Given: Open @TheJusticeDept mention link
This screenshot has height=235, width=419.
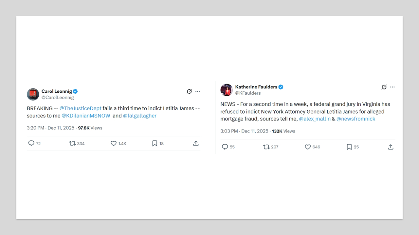Looking at the screenshot, I should pyautogui.click(x=81, y=108).
